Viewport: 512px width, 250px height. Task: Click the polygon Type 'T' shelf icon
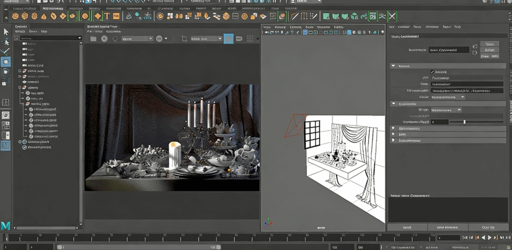click(107, 16)
